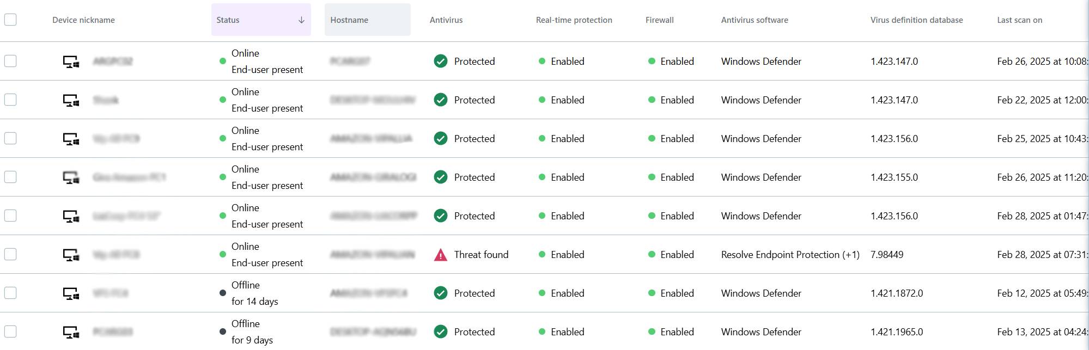This screenshot has height=350, width=1089.
Task: Click the red Threat found warning icon
Action: tap(440, 255)
